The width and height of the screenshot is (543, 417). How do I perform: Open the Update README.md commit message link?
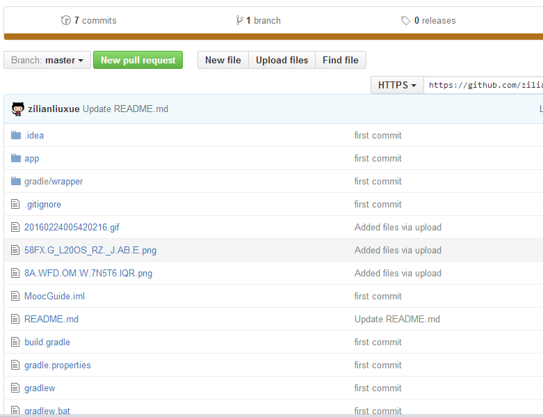[125, 109]
